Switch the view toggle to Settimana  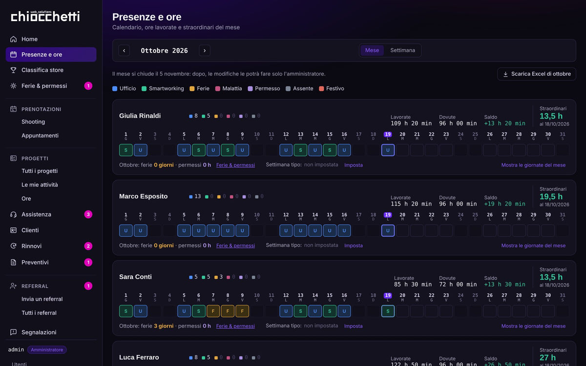coord(402,50)
